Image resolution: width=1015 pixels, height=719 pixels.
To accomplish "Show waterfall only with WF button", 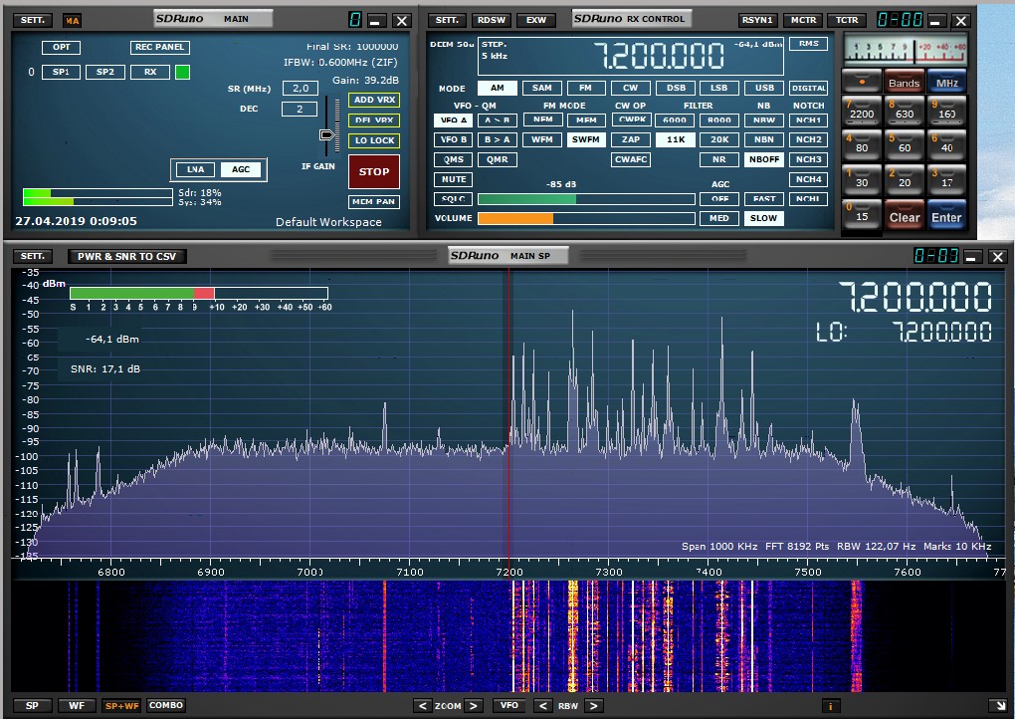I will coord(77,705).
